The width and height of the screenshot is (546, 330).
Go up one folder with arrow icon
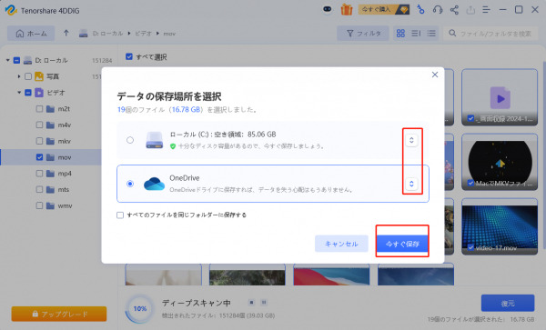[x=66, y=33]
